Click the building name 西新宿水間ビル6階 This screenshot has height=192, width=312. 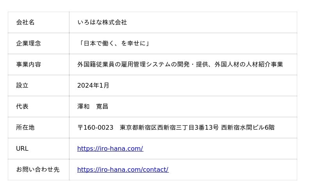pyautogui.click(x=248, y=128)
